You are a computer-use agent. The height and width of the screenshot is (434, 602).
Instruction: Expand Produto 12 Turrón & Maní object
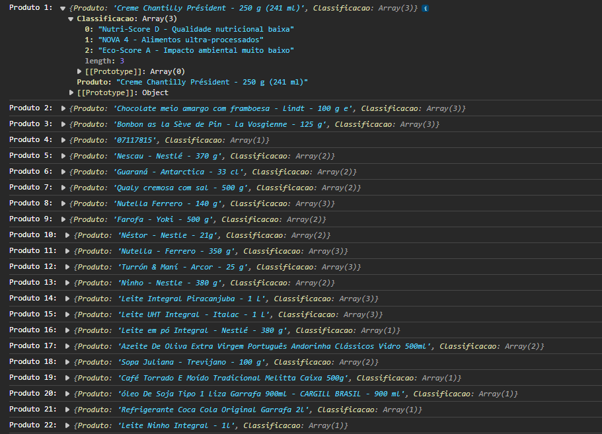[x=67, y=267]
